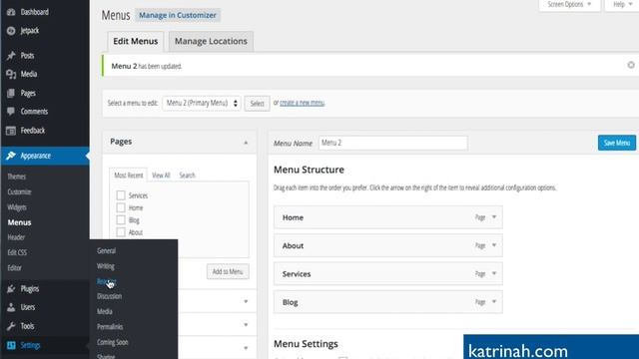Click the Users icon in sidebar
This screenshot has height=359, width=639.
11,307
